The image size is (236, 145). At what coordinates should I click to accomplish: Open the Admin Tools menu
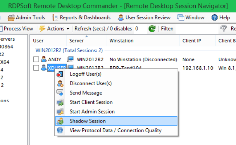point(27,17)
